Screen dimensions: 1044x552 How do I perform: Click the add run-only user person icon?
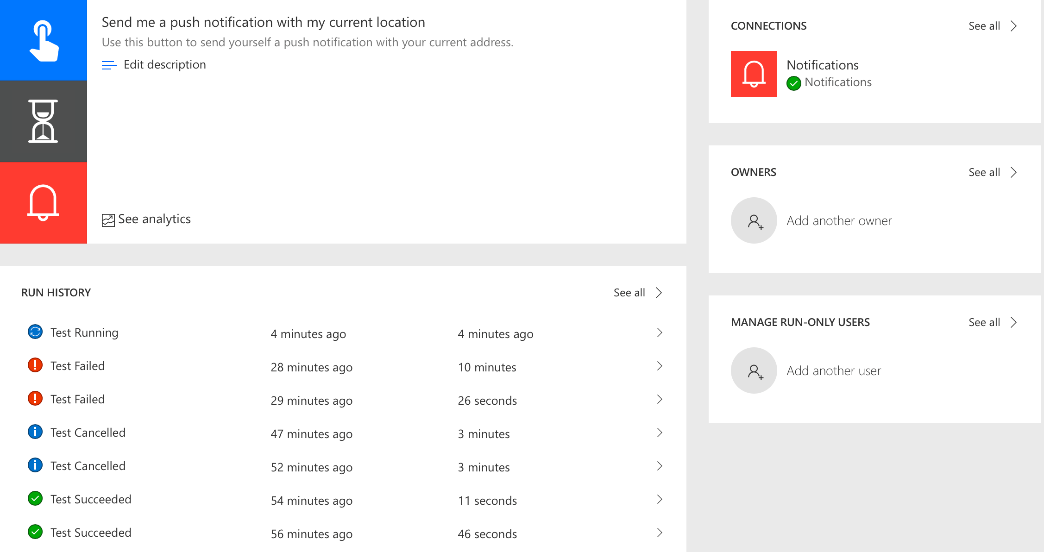pyautogui.click(x=754, y=370)
